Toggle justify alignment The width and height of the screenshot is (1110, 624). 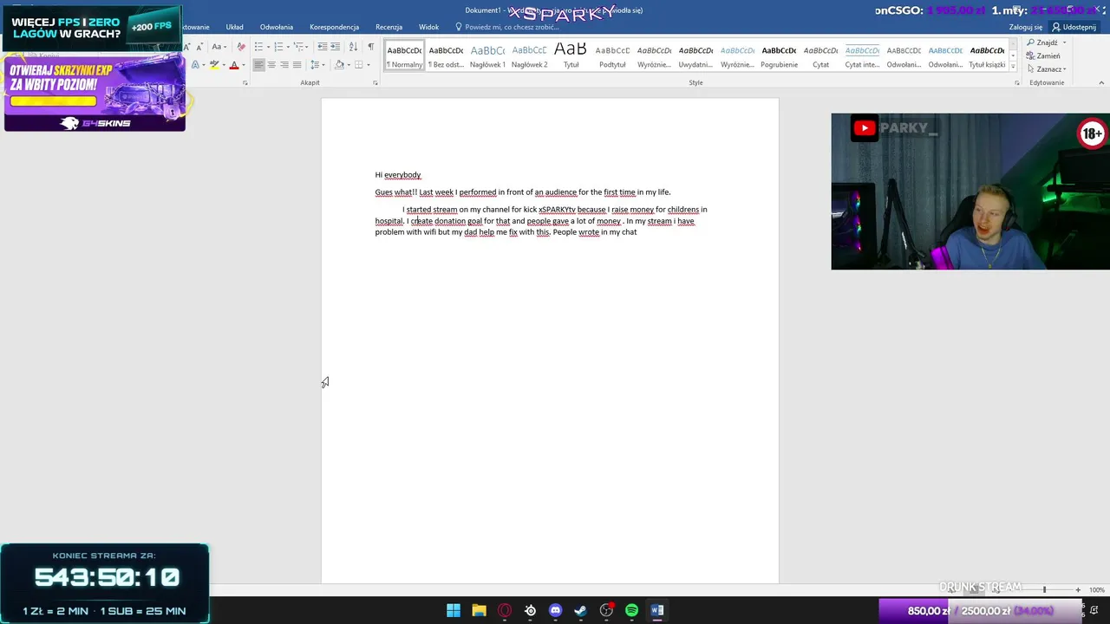coord(297,65)
